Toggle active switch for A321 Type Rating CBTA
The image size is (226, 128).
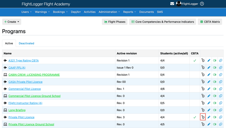tap(215, 60)
